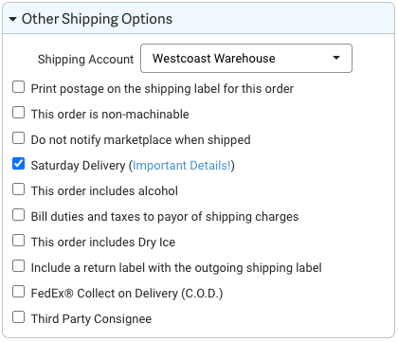Click the Shipping Account field label
The image size is (398, 342).
[x=85, y=60]
